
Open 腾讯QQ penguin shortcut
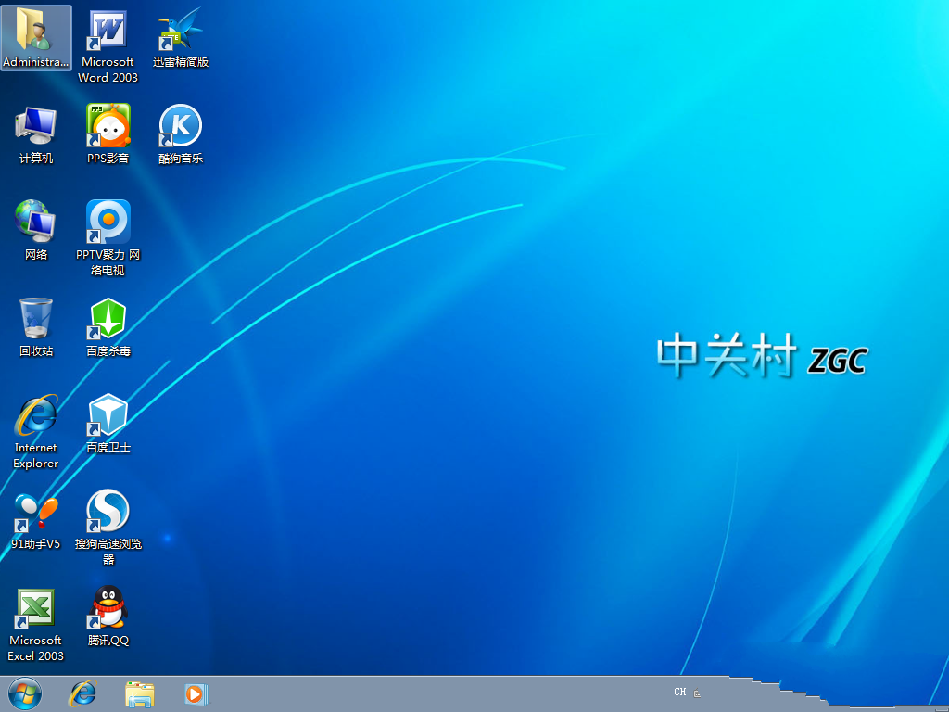tap(108, 617)
